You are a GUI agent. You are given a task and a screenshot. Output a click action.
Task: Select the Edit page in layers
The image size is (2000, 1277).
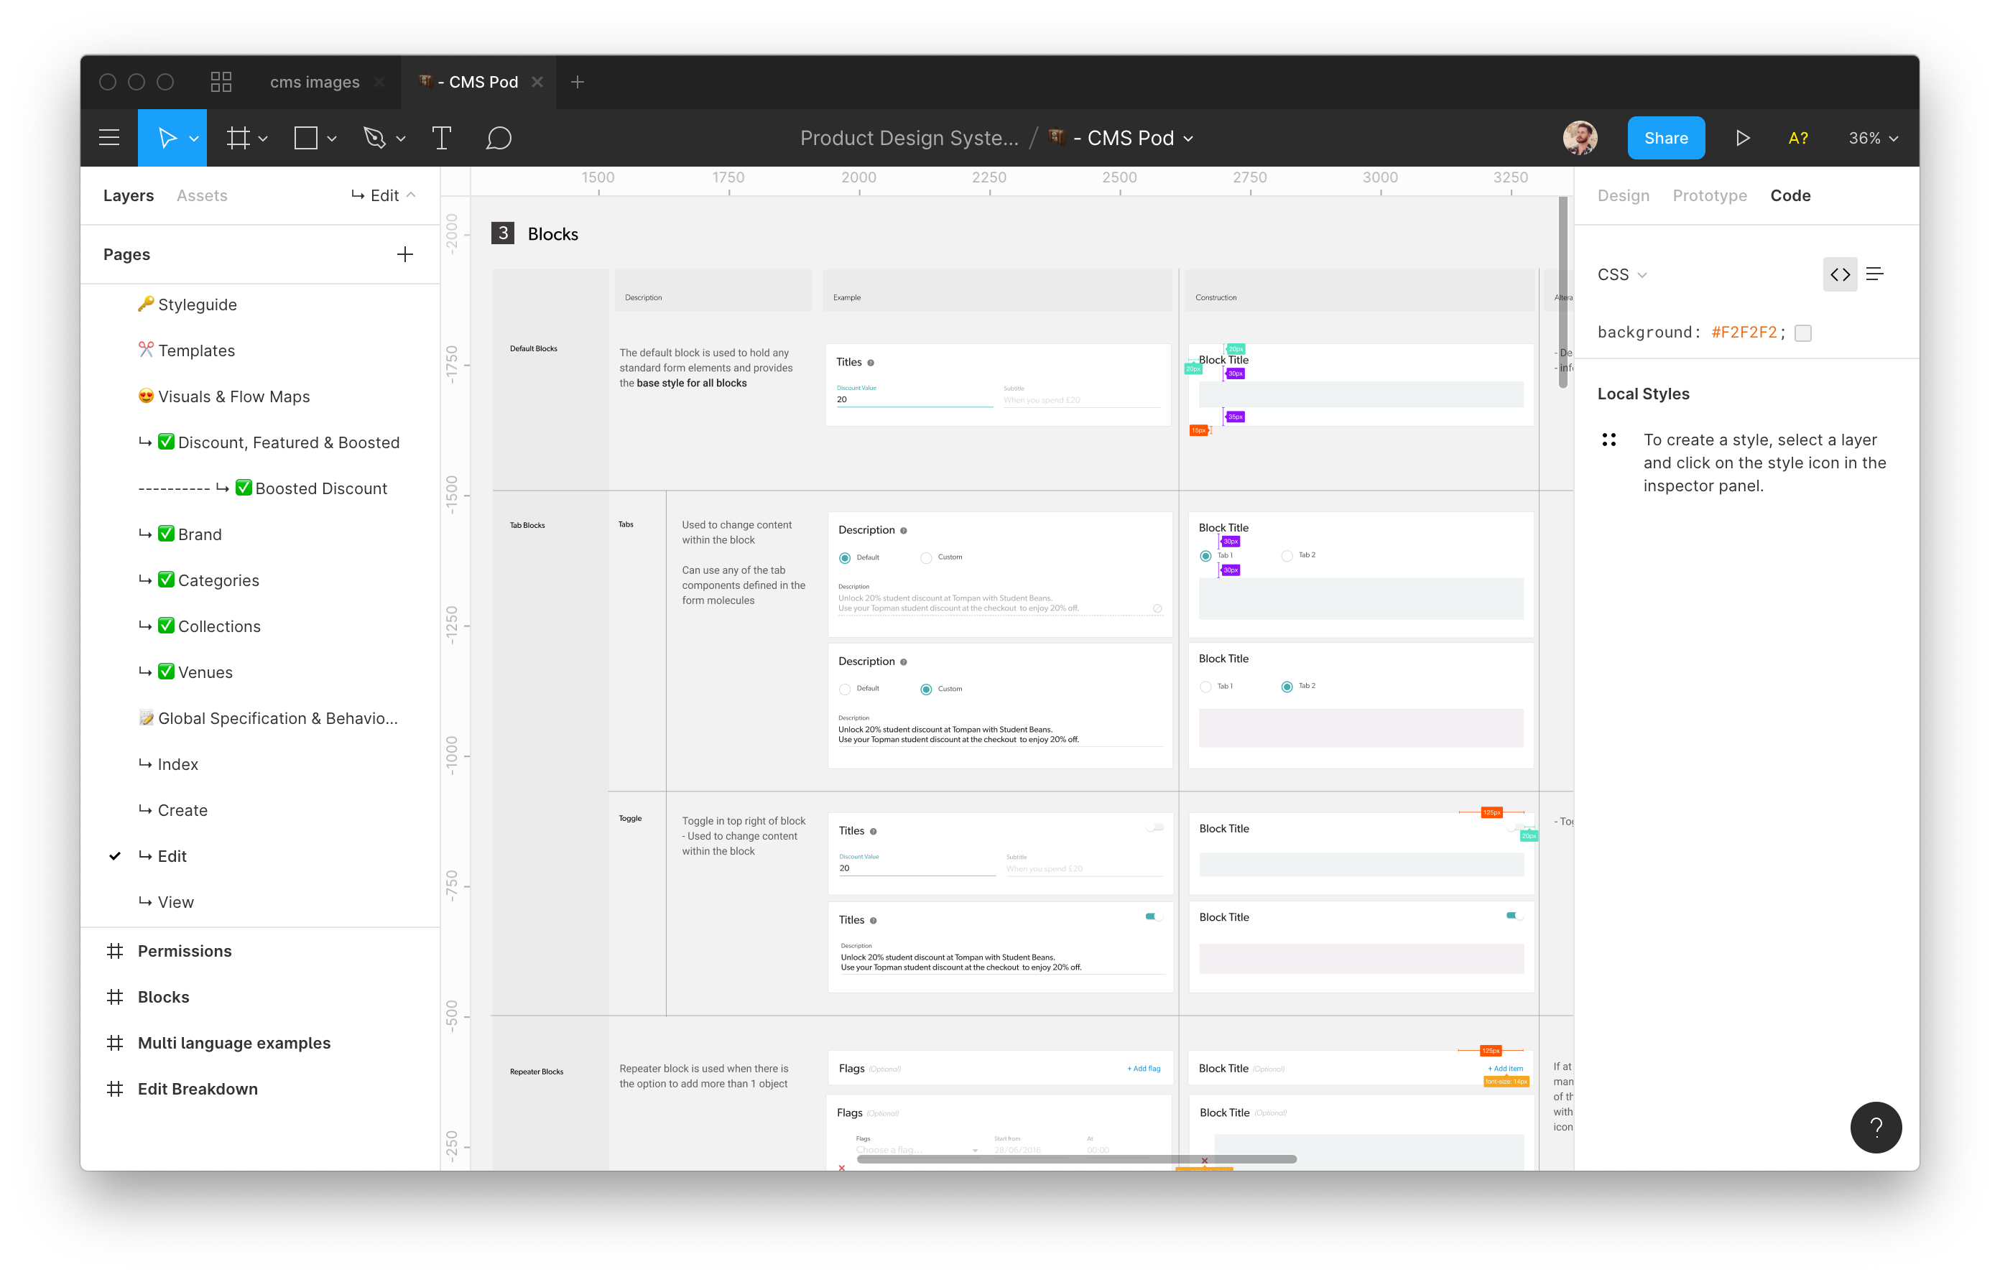[173, 855]
